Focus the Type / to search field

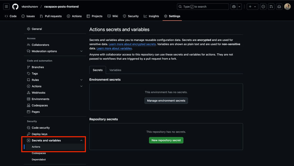[x=203, y=7]
